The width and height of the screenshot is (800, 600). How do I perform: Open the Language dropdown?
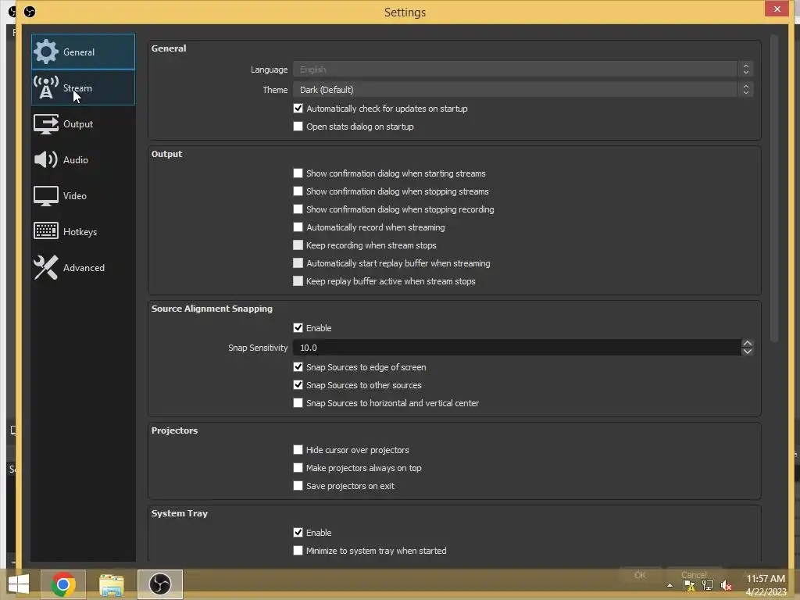tap(523, 69)
